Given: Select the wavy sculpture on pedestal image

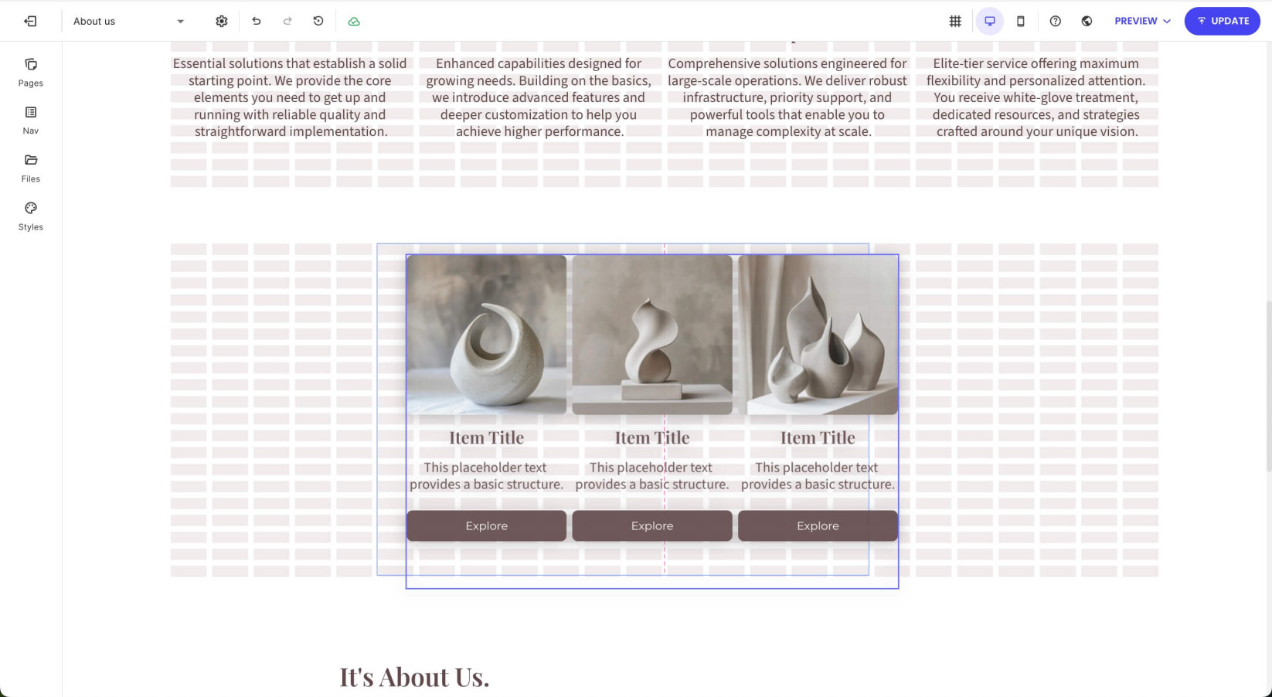Looking at the screenshot, I should coord(652,335).
